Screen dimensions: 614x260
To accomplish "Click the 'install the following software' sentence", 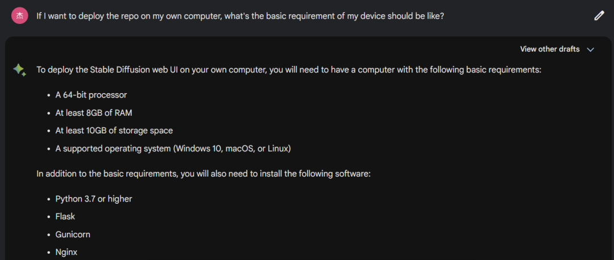I will pos(204,174).
